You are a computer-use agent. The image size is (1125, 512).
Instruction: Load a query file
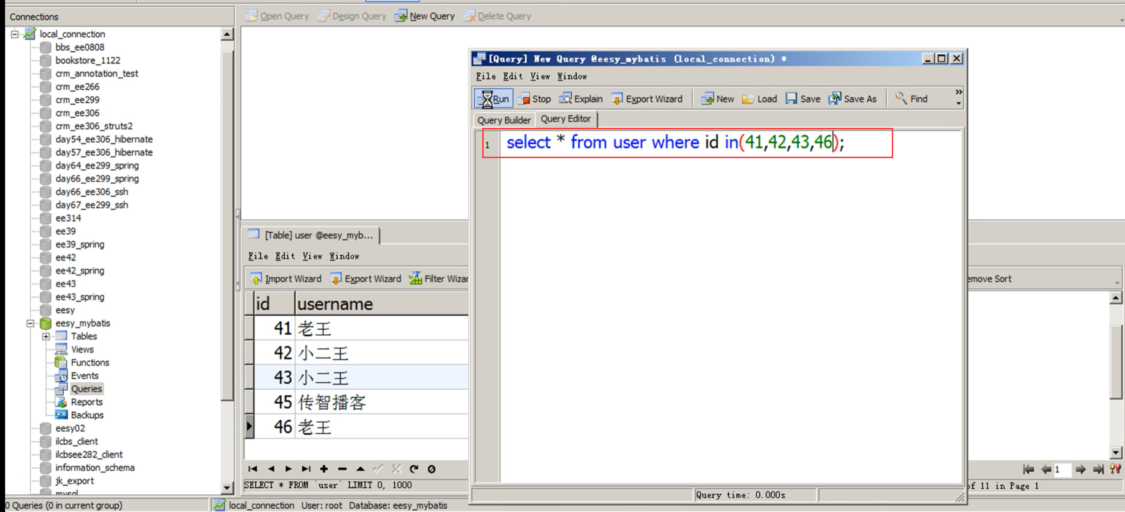[x=760, y=99]
